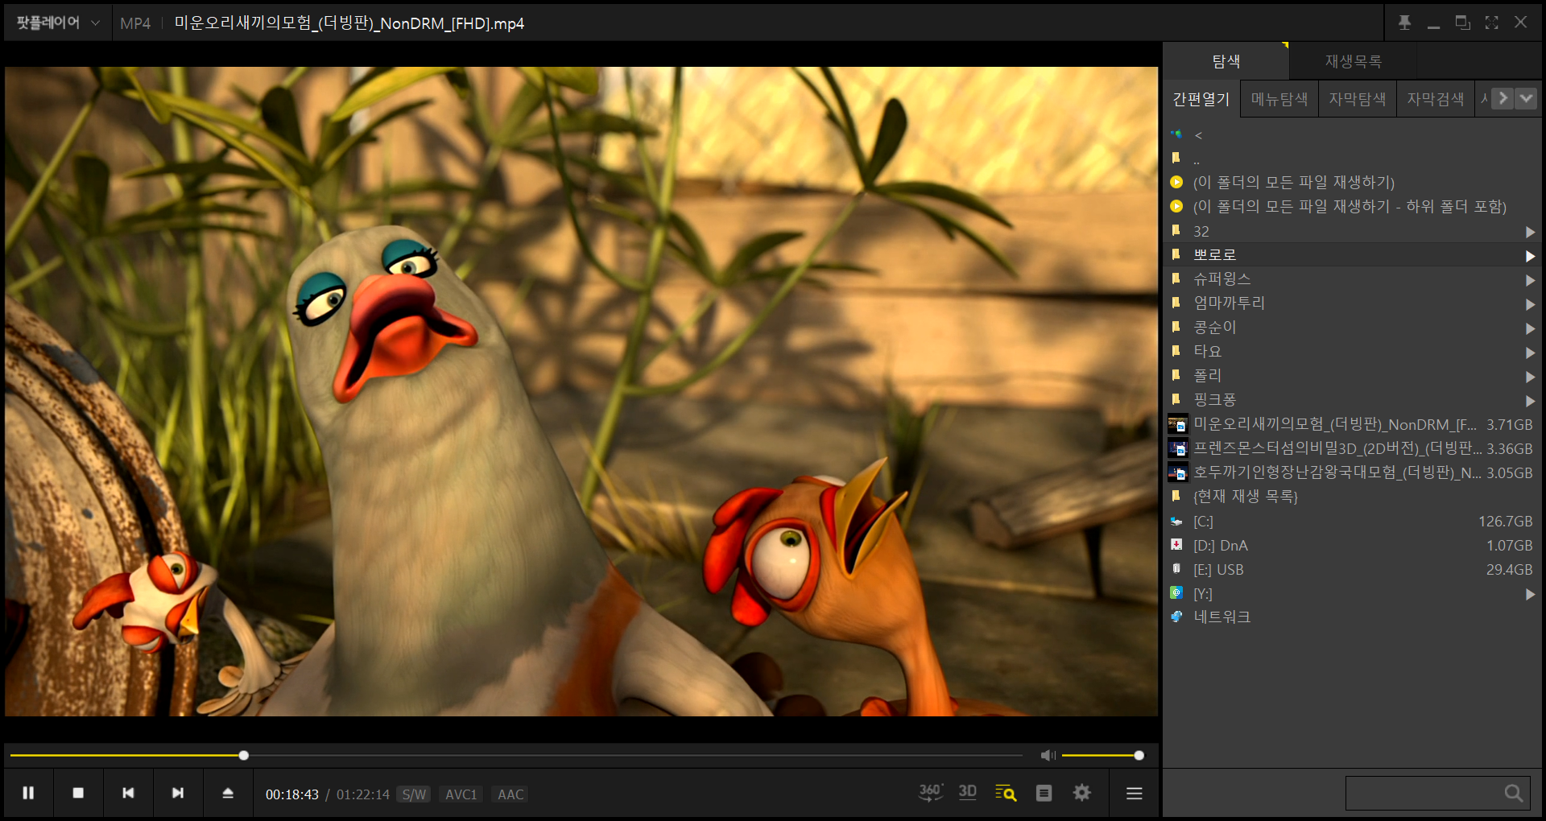Expand the 핑크퐁 folder arrow
The height and width of the screenshot is (821, 1546).
click(x=1530, y=401)
